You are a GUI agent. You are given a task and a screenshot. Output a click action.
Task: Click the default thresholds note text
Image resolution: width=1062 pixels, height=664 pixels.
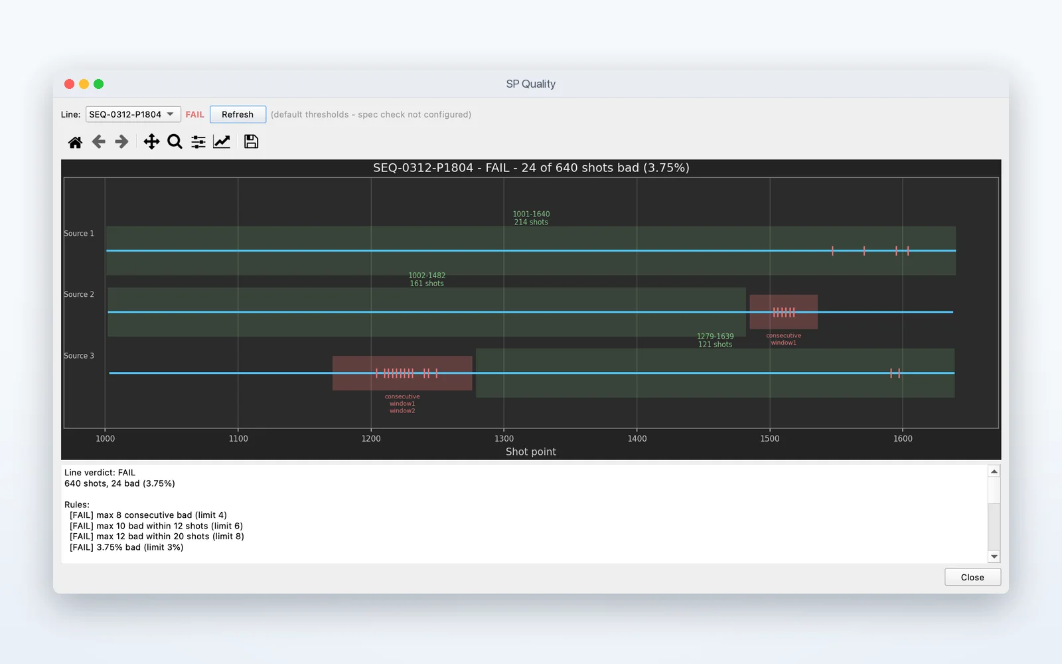coord(371,114)
